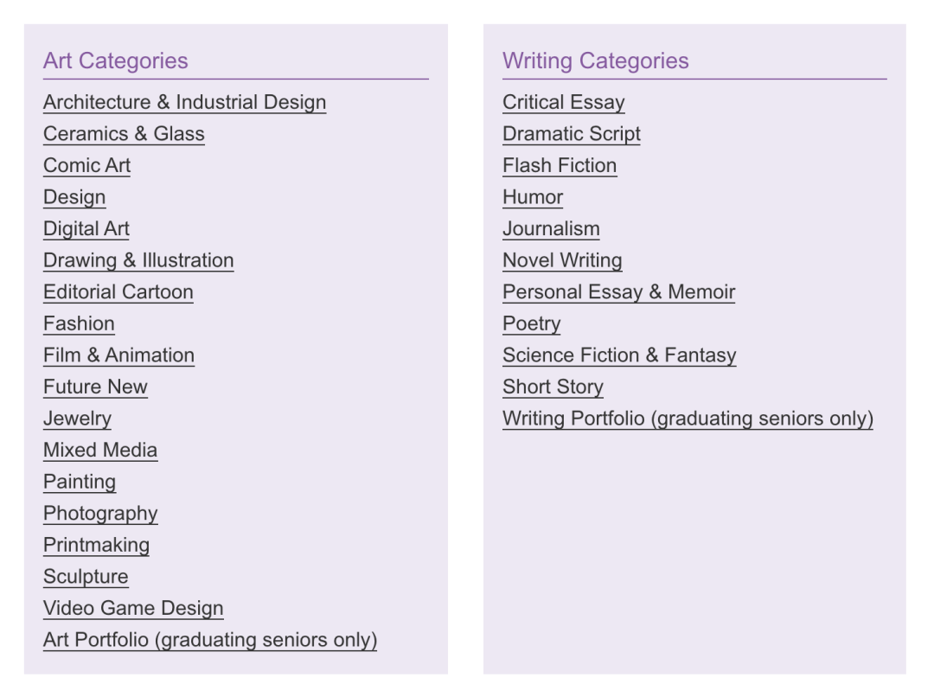934x697 pixels.
Task: Visit Science Fiction & Fantasy link
Action: [x=619, y=355]
